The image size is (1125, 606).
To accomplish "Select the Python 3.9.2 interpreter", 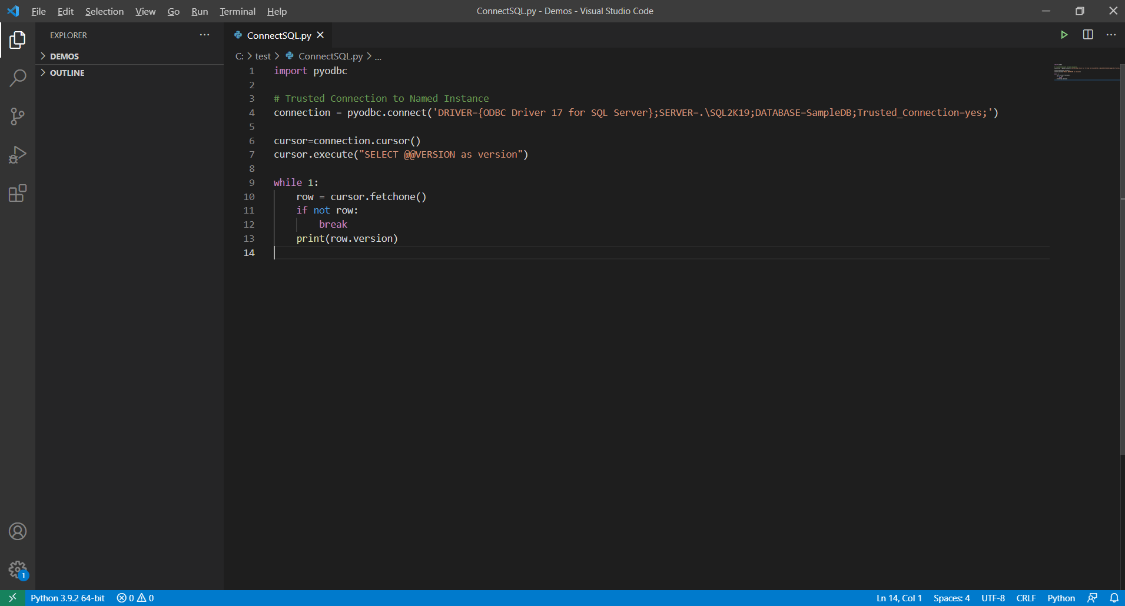I will (68, 598).
